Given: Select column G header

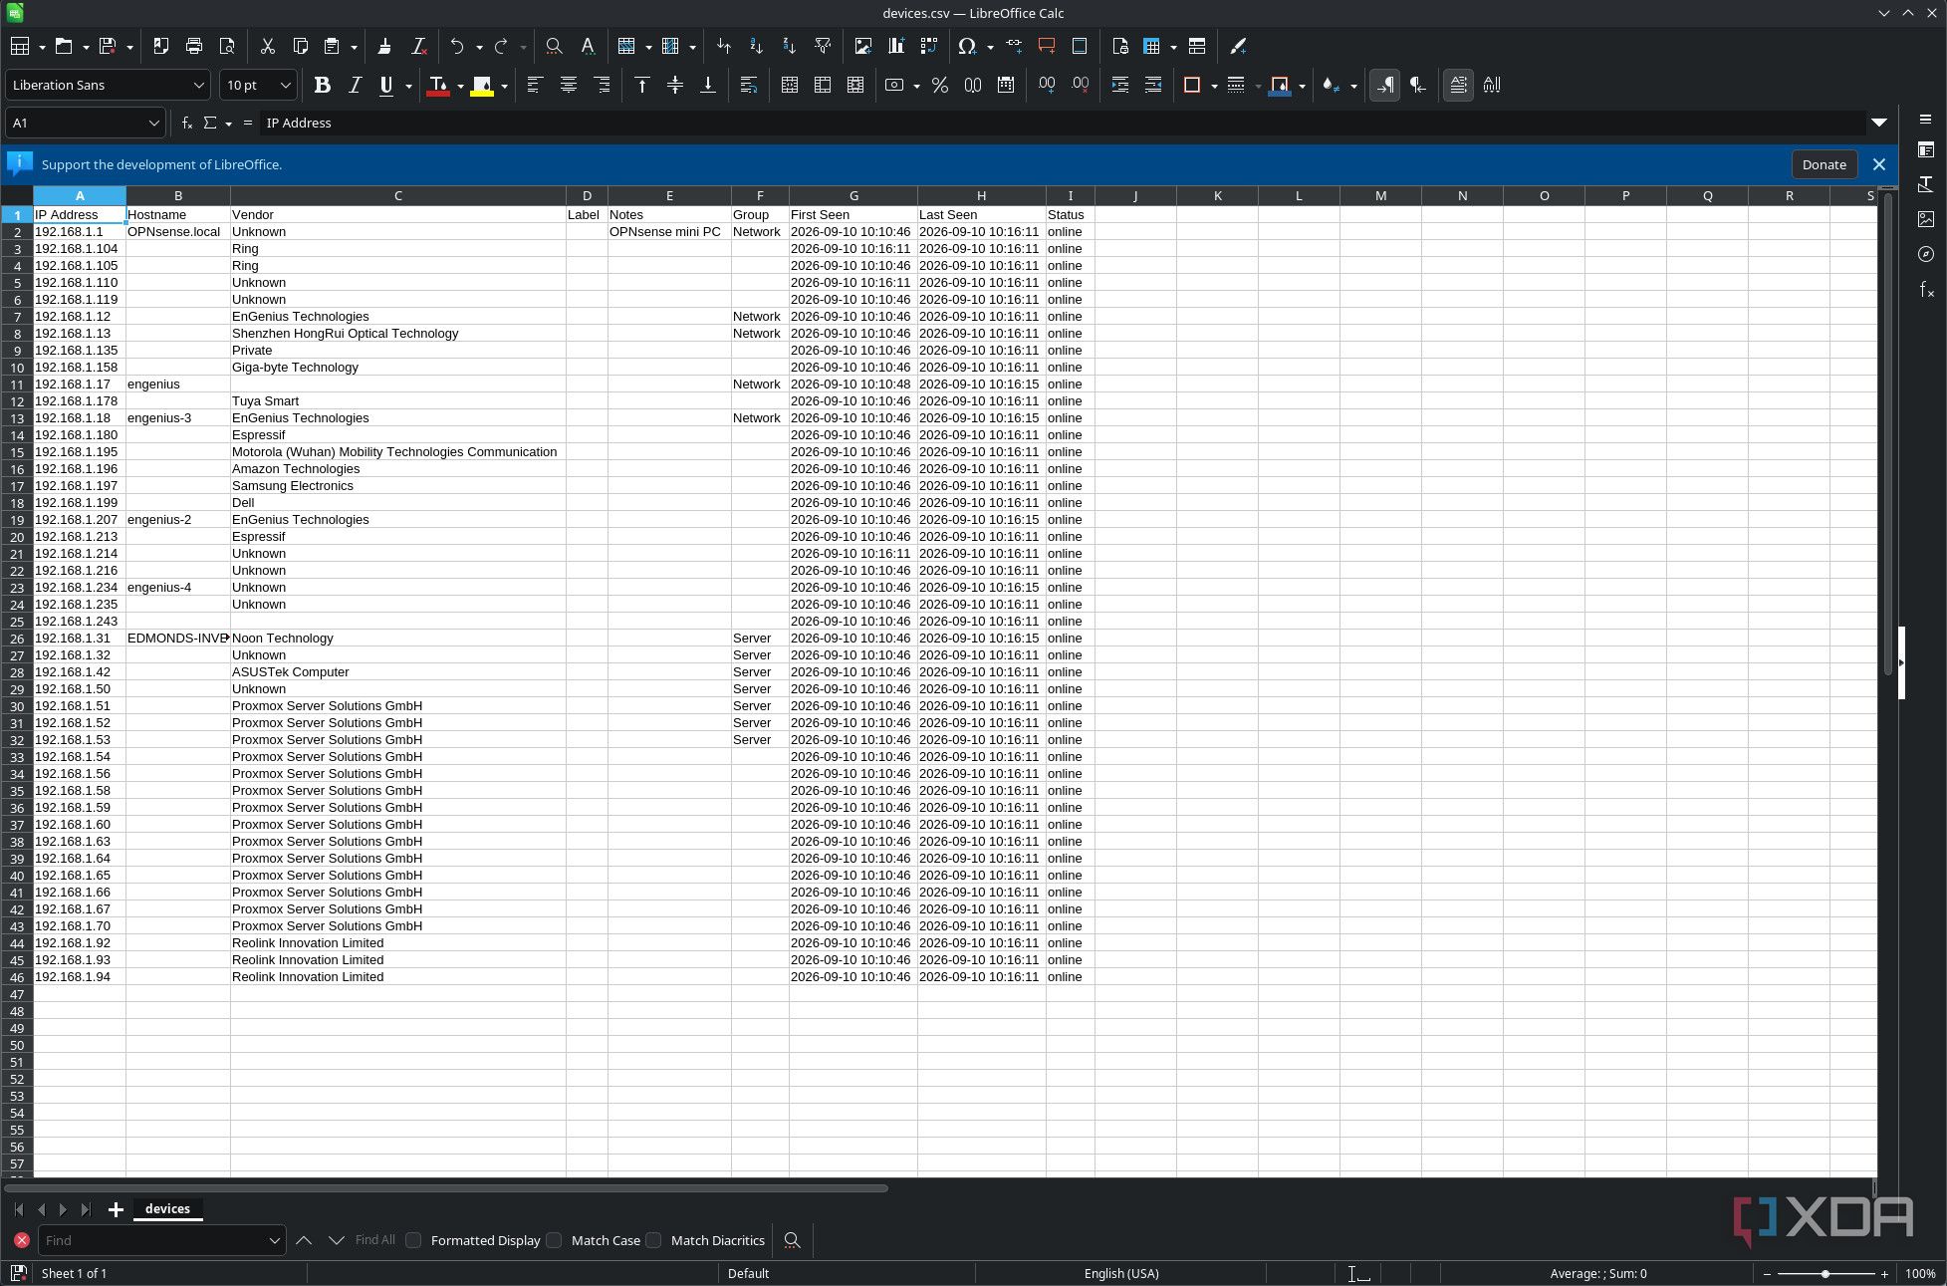Looking at the screenshot, I should (x=853, y=195).
